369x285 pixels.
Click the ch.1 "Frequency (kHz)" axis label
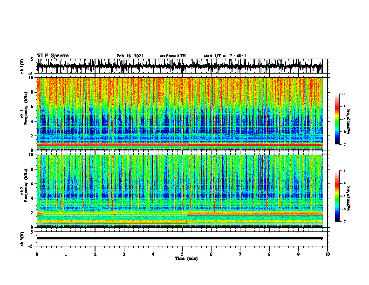tap(26, 109)
